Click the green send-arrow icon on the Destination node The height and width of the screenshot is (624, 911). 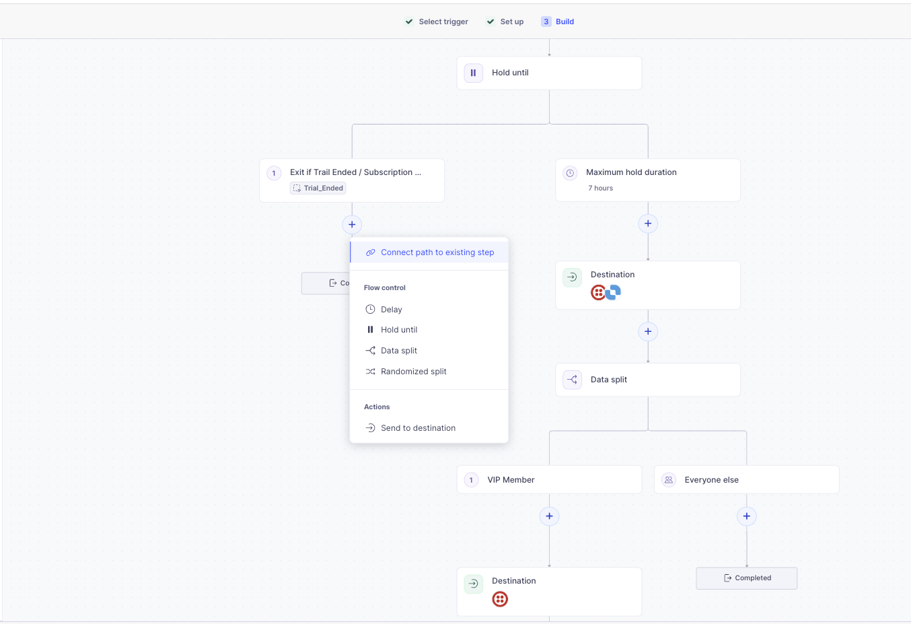click(x=571, y=277)
